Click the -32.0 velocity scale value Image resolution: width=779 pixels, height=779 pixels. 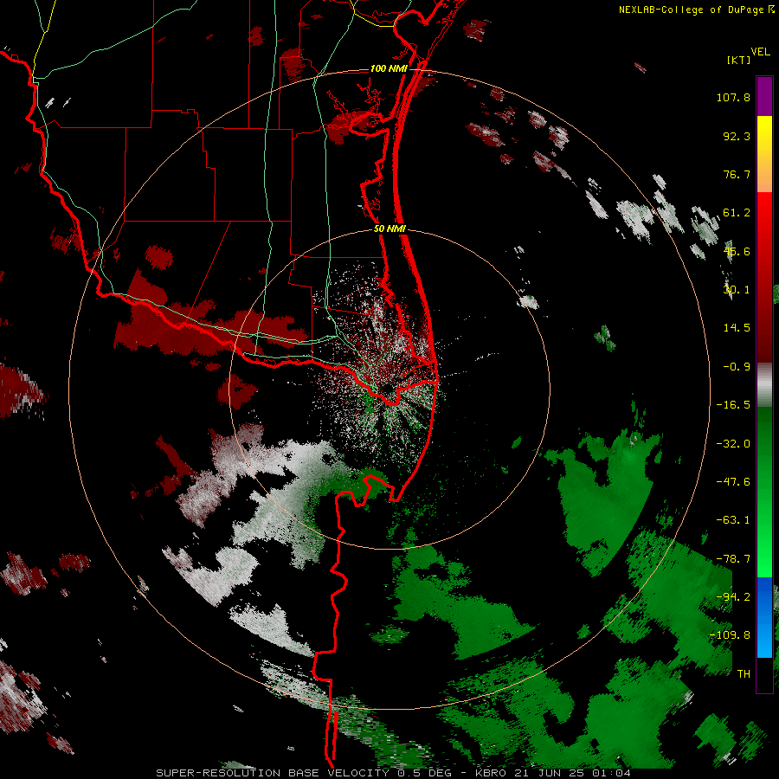[733, 444]
